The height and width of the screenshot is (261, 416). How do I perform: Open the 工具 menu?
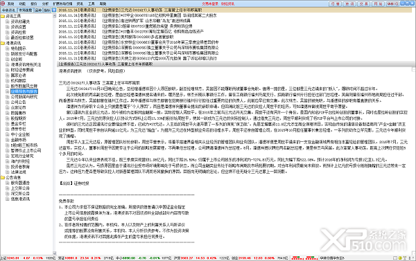coord(92,3)
